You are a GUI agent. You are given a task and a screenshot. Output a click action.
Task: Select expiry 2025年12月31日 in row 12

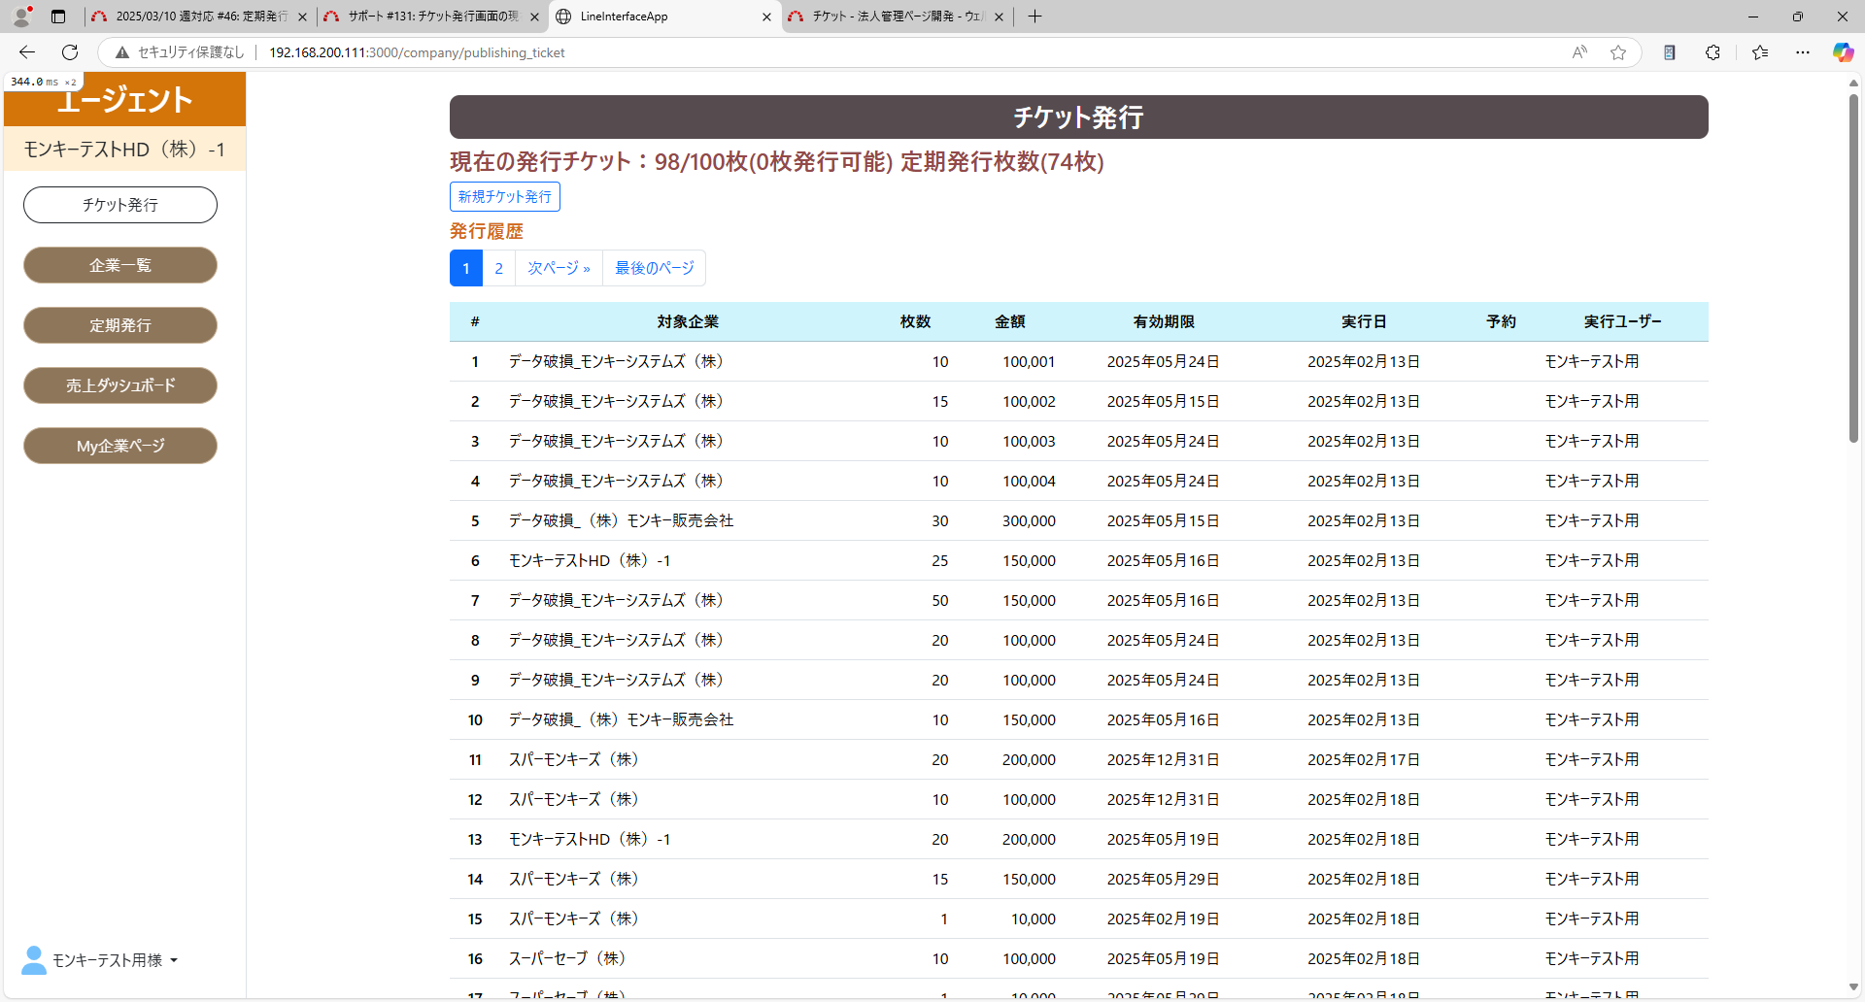point(1164,799)
